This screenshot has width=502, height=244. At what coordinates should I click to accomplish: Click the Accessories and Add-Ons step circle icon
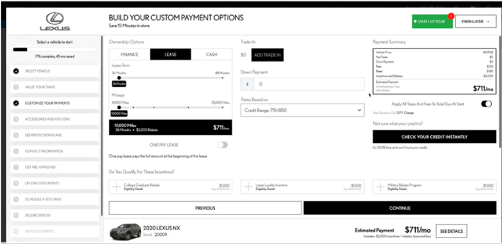(16, 119)
